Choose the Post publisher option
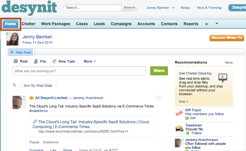 coord(24,61)
